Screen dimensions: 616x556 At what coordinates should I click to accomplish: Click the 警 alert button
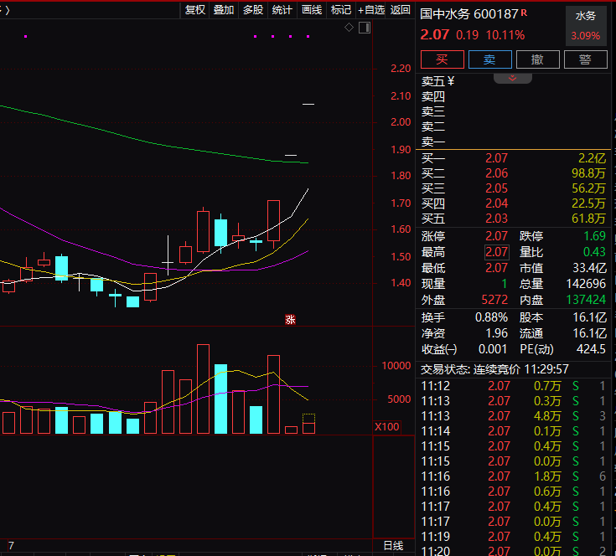585,59
